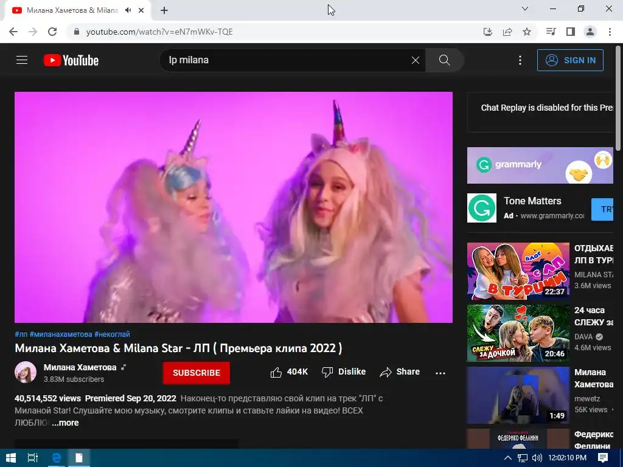Screen dimensions: 623x467
Task: Close the Милана Хаметова tab
Action: point(141,11)
